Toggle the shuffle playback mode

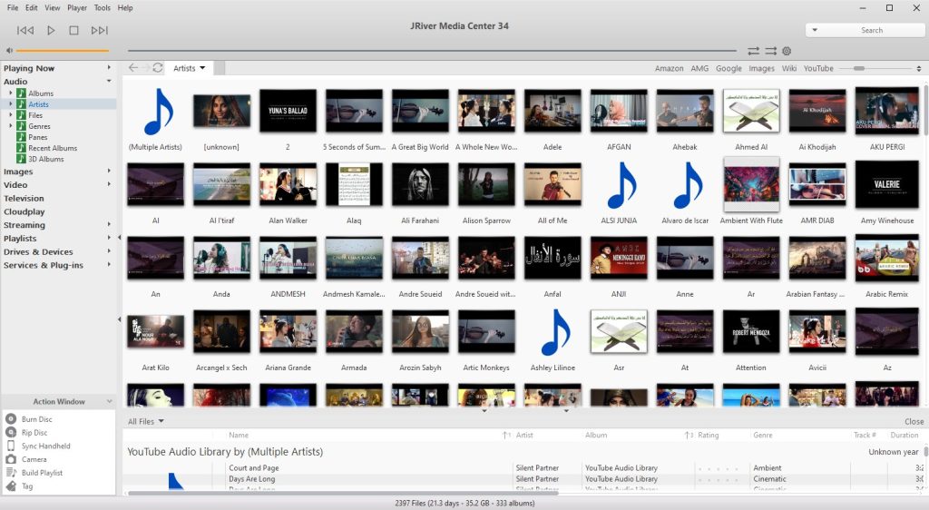click(x=770, y=51)
